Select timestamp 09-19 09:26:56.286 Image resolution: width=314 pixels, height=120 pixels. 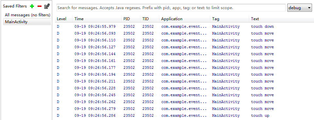(95, 115)
